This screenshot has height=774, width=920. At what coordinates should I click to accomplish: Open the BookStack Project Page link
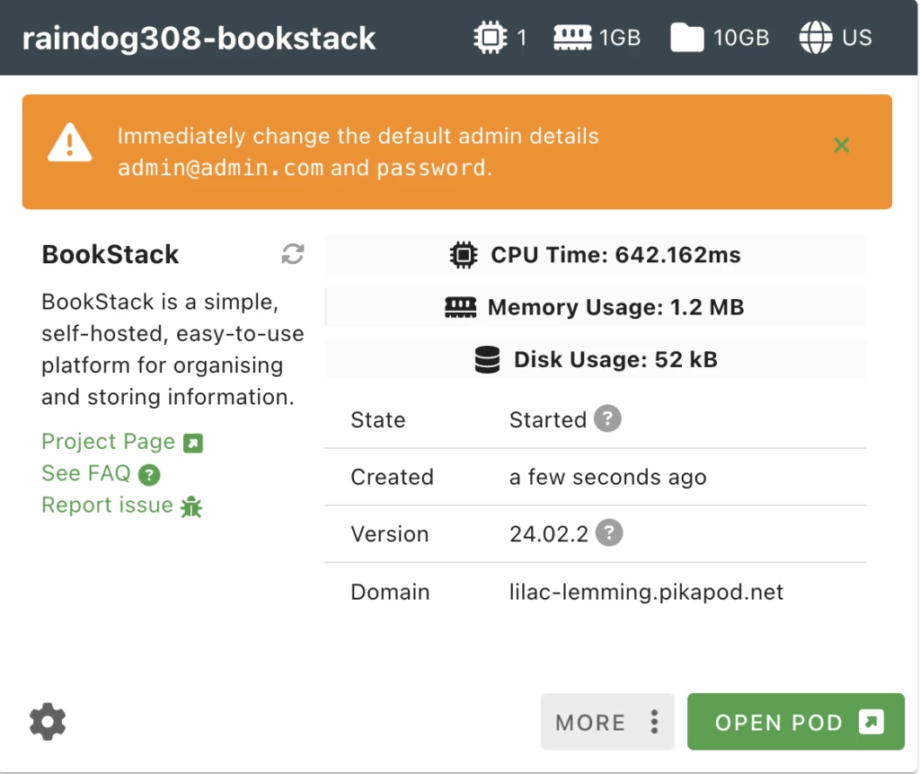[x=107, y=441]
